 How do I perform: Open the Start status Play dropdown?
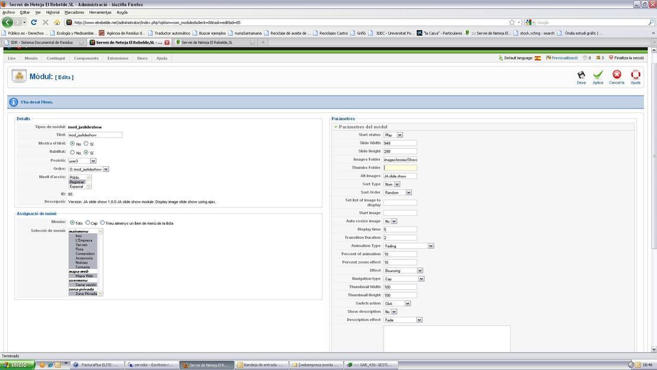[x=393, y=134]
